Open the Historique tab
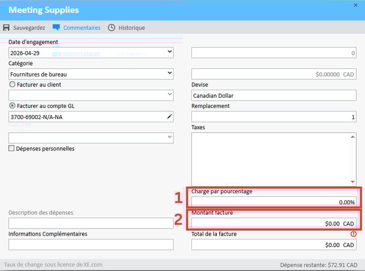 pyautogui.click(x=131, y=28)
